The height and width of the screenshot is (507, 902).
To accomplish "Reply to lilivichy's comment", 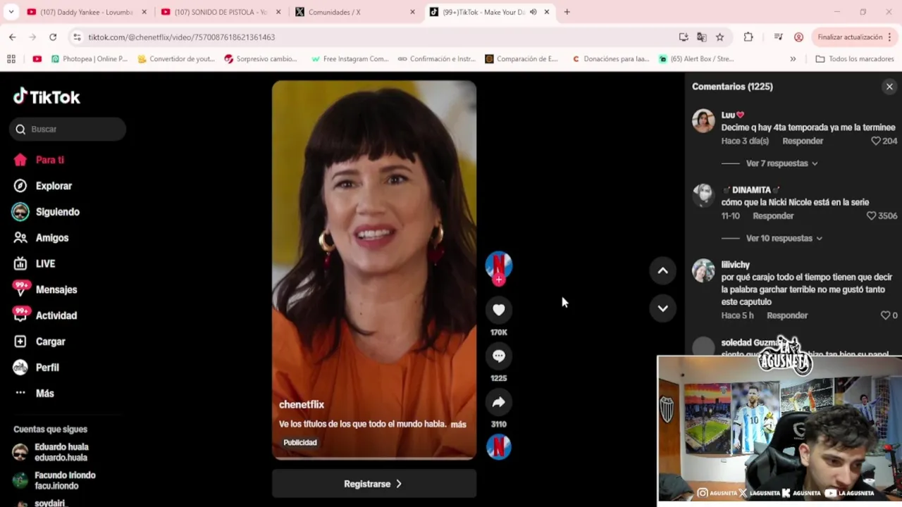I will (x=787, y=315).
